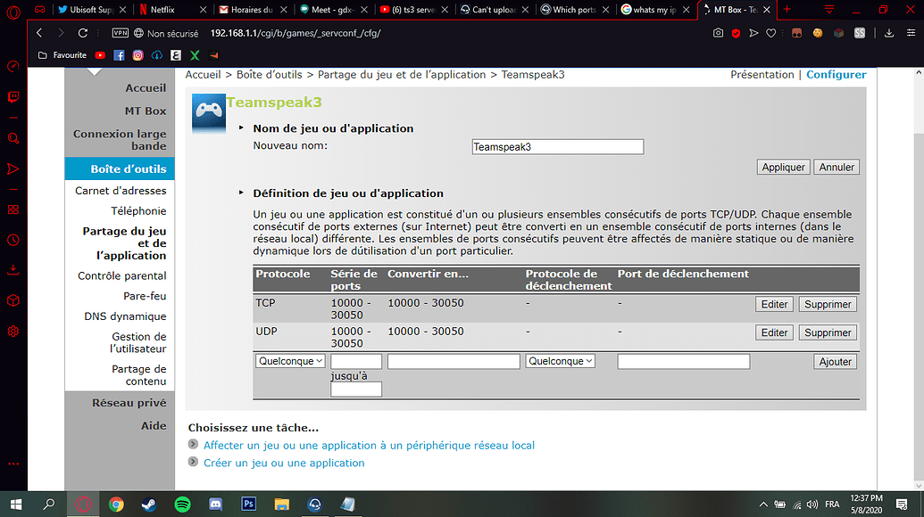Collapse Nom de jeu section triangle
The image size is (924, 517).
tap(241, 127)
